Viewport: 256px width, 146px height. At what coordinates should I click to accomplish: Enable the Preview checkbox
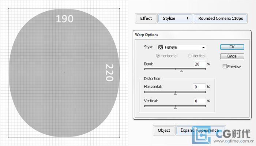pos(225,66)
